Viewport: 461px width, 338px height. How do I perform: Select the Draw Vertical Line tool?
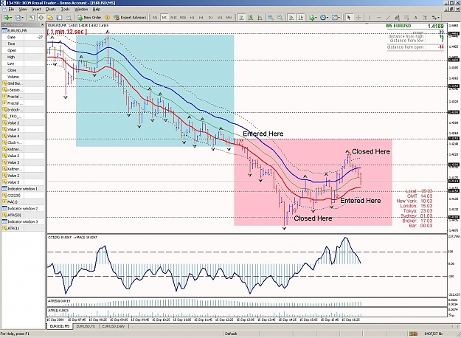point(370,18)
